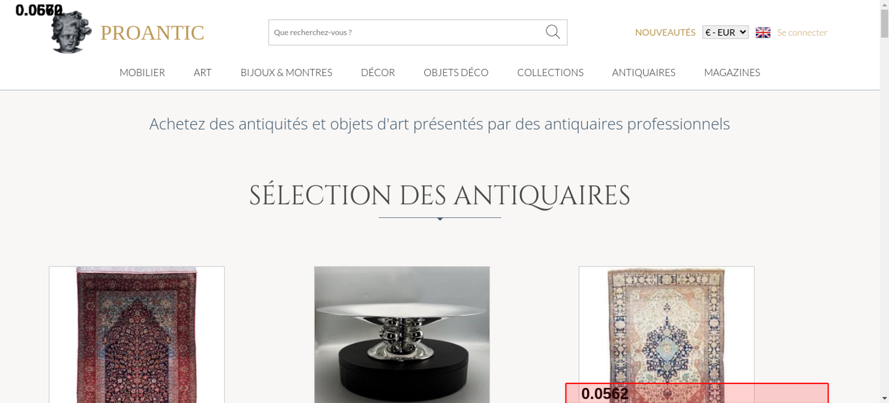Open the ART menu
Viewport: 889px width, 403px height.
pos(203,72)
